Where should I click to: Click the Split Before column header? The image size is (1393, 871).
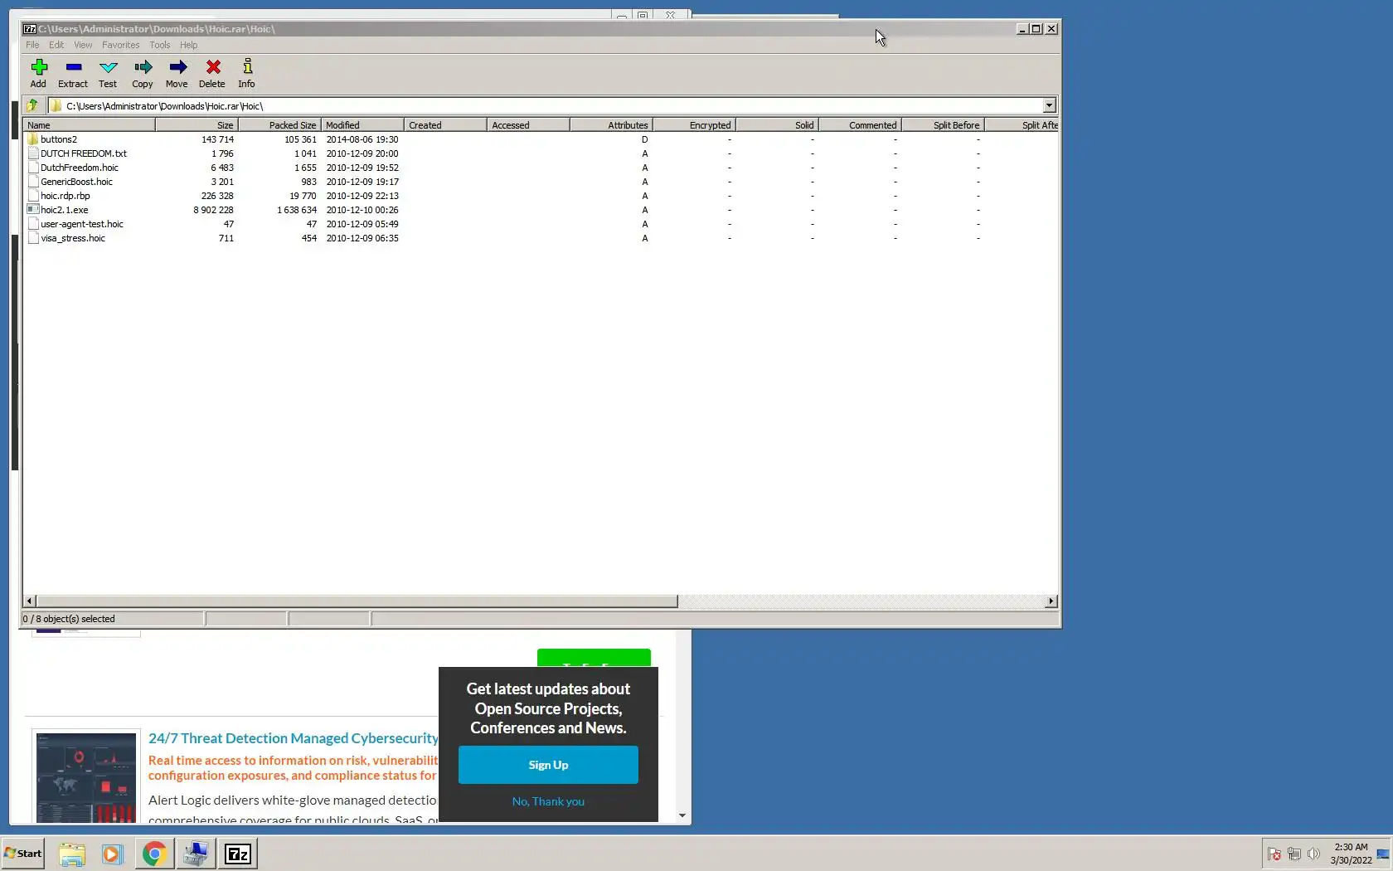pyautogui.click(x=943, y=125)
